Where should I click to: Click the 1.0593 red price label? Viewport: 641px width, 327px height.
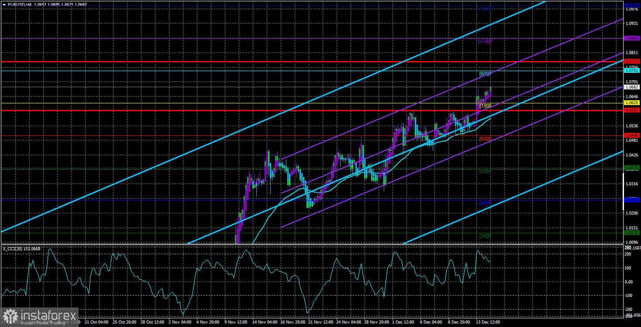point(632,110)
